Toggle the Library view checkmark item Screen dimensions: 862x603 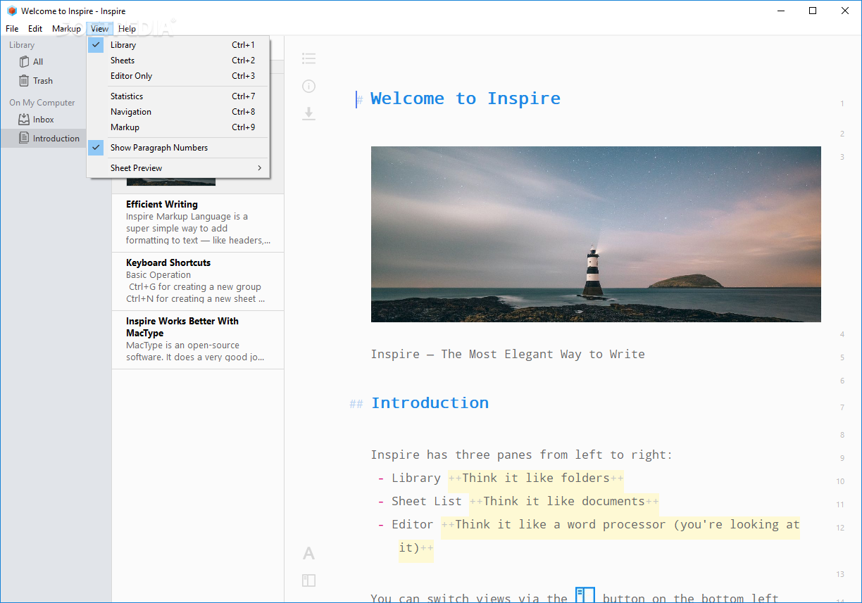178,45
